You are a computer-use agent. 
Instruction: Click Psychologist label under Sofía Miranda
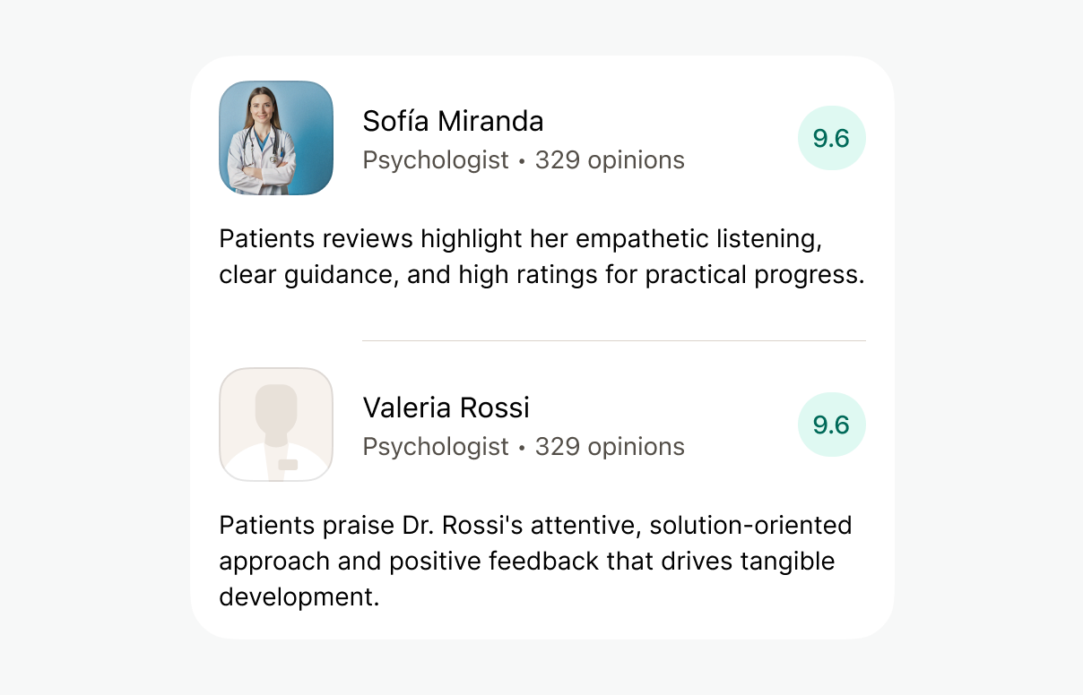click(436, 160)
